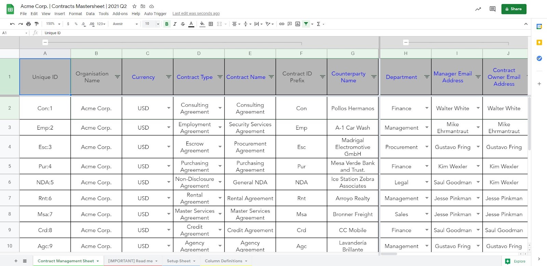Viewport: 547px width, 266px height.
Task: Click the horizontal scrollbar thumb
Action: coord(389,254)
